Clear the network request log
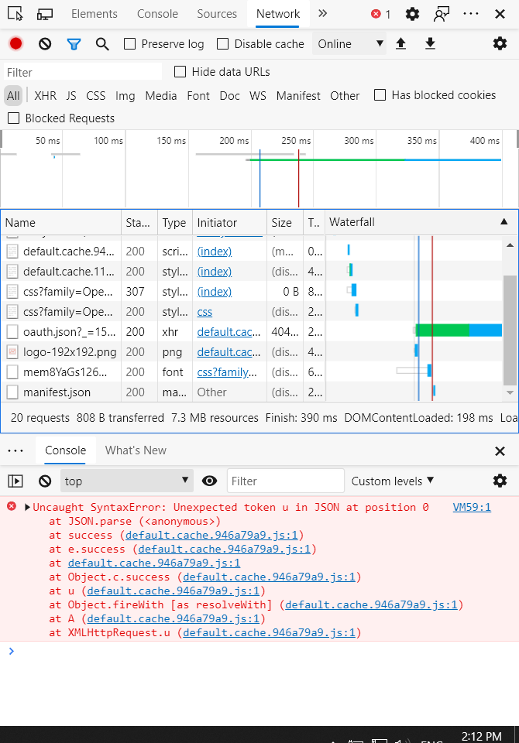519x743 pixels. (x=44, y=44)
